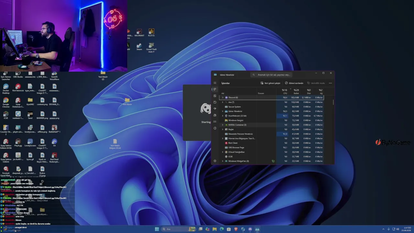Select the Steam desktop icon
414x233 pixels.
point(139,47)
